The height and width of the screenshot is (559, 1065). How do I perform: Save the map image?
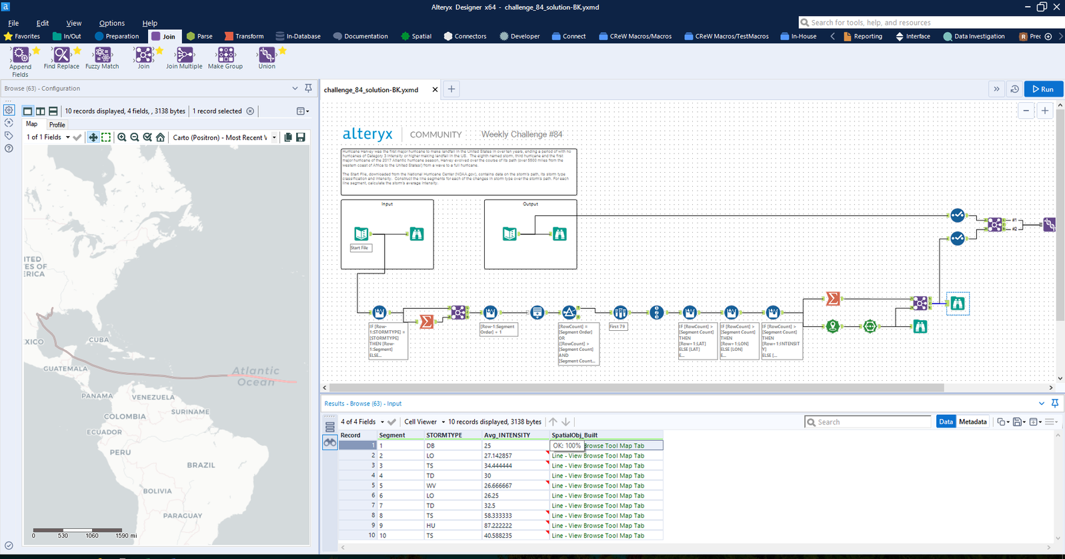301,137
